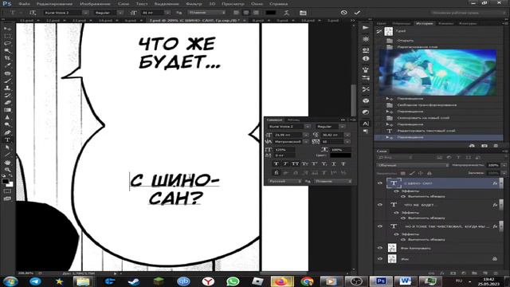
Task: Click color swatch in Character panel
Action: (x=340, y=155)
